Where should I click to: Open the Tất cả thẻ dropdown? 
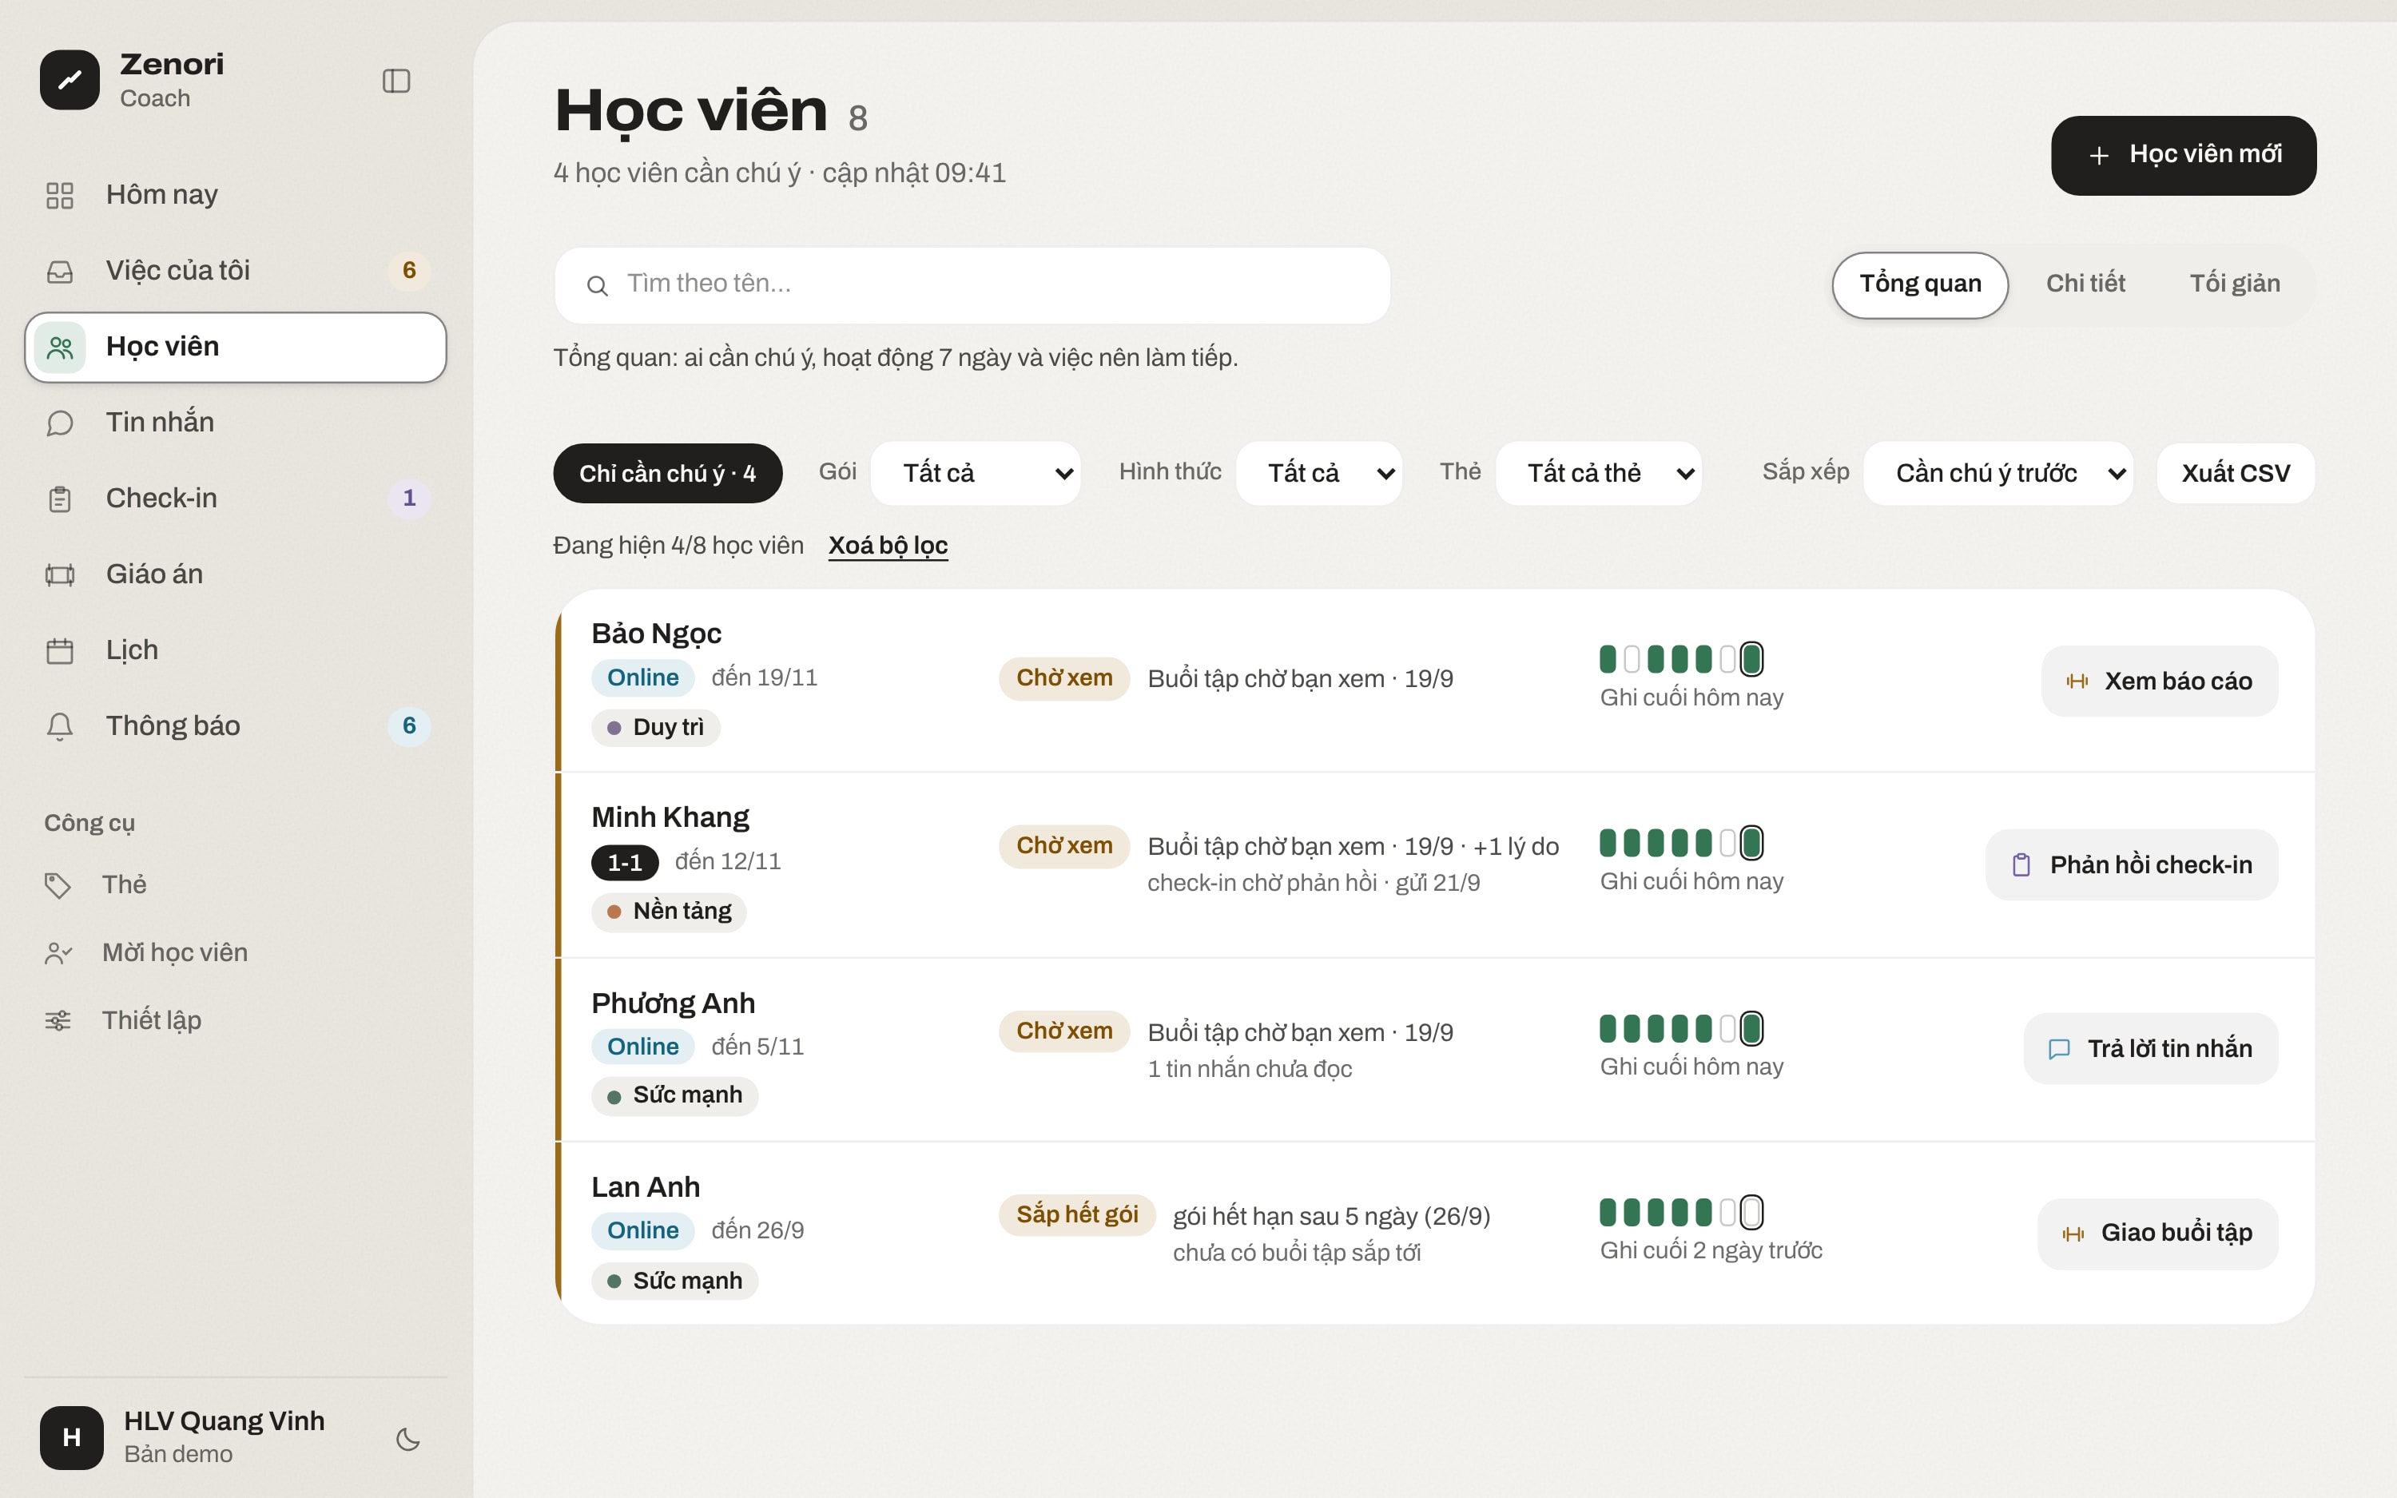(x=1599, y=474)
